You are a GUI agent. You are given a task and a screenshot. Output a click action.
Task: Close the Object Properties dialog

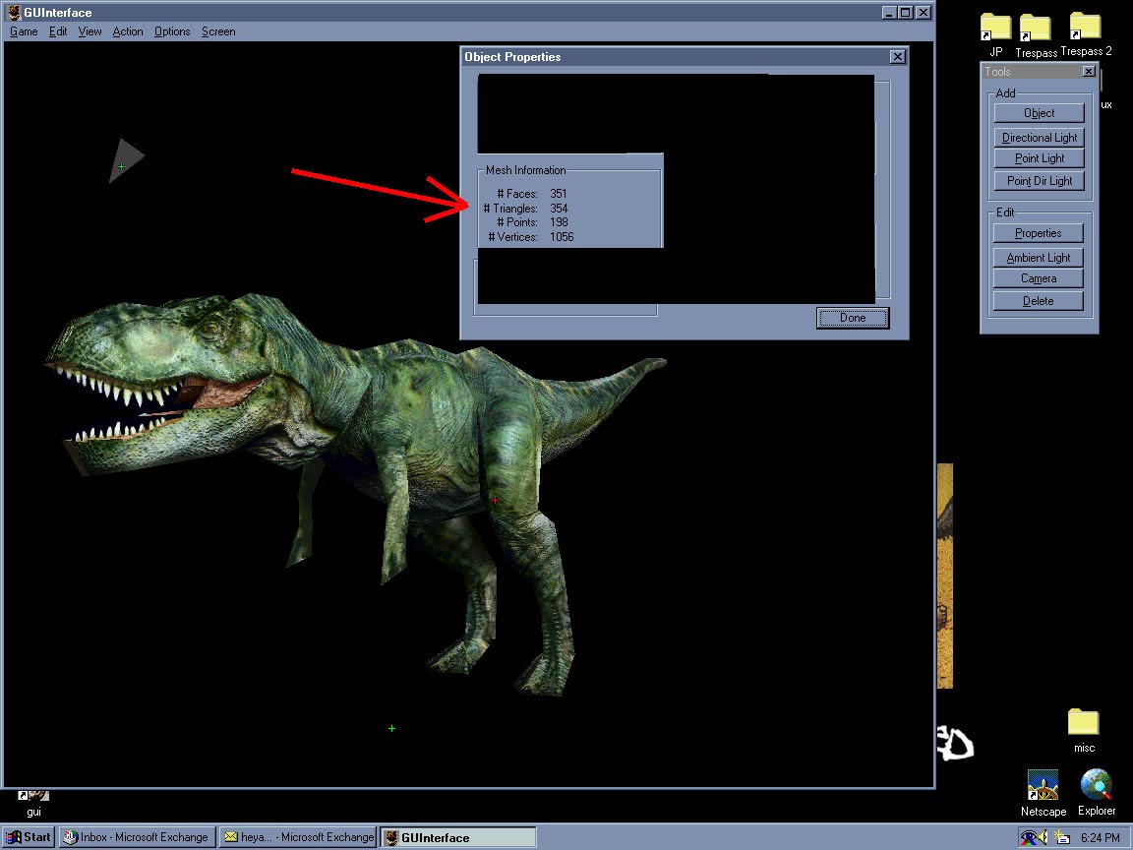(897, 56)
